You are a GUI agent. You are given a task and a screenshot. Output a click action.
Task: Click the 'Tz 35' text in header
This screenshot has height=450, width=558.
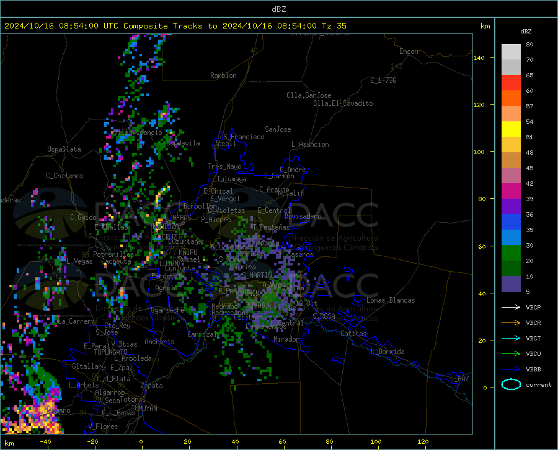tap(334, 26)
